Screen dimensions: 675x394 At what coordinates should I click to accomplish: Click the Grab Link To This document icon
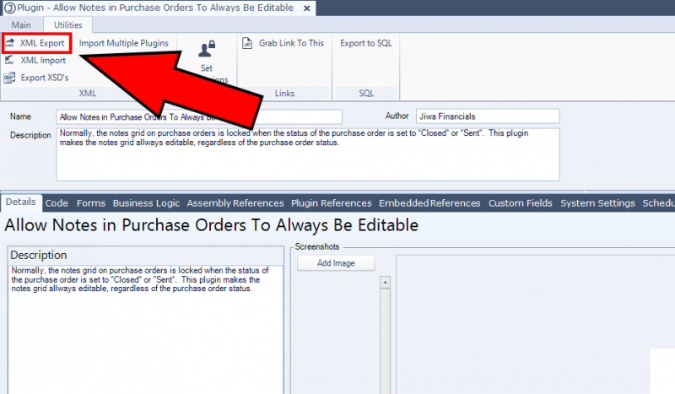pyautogui.click(x=247, y=43)
